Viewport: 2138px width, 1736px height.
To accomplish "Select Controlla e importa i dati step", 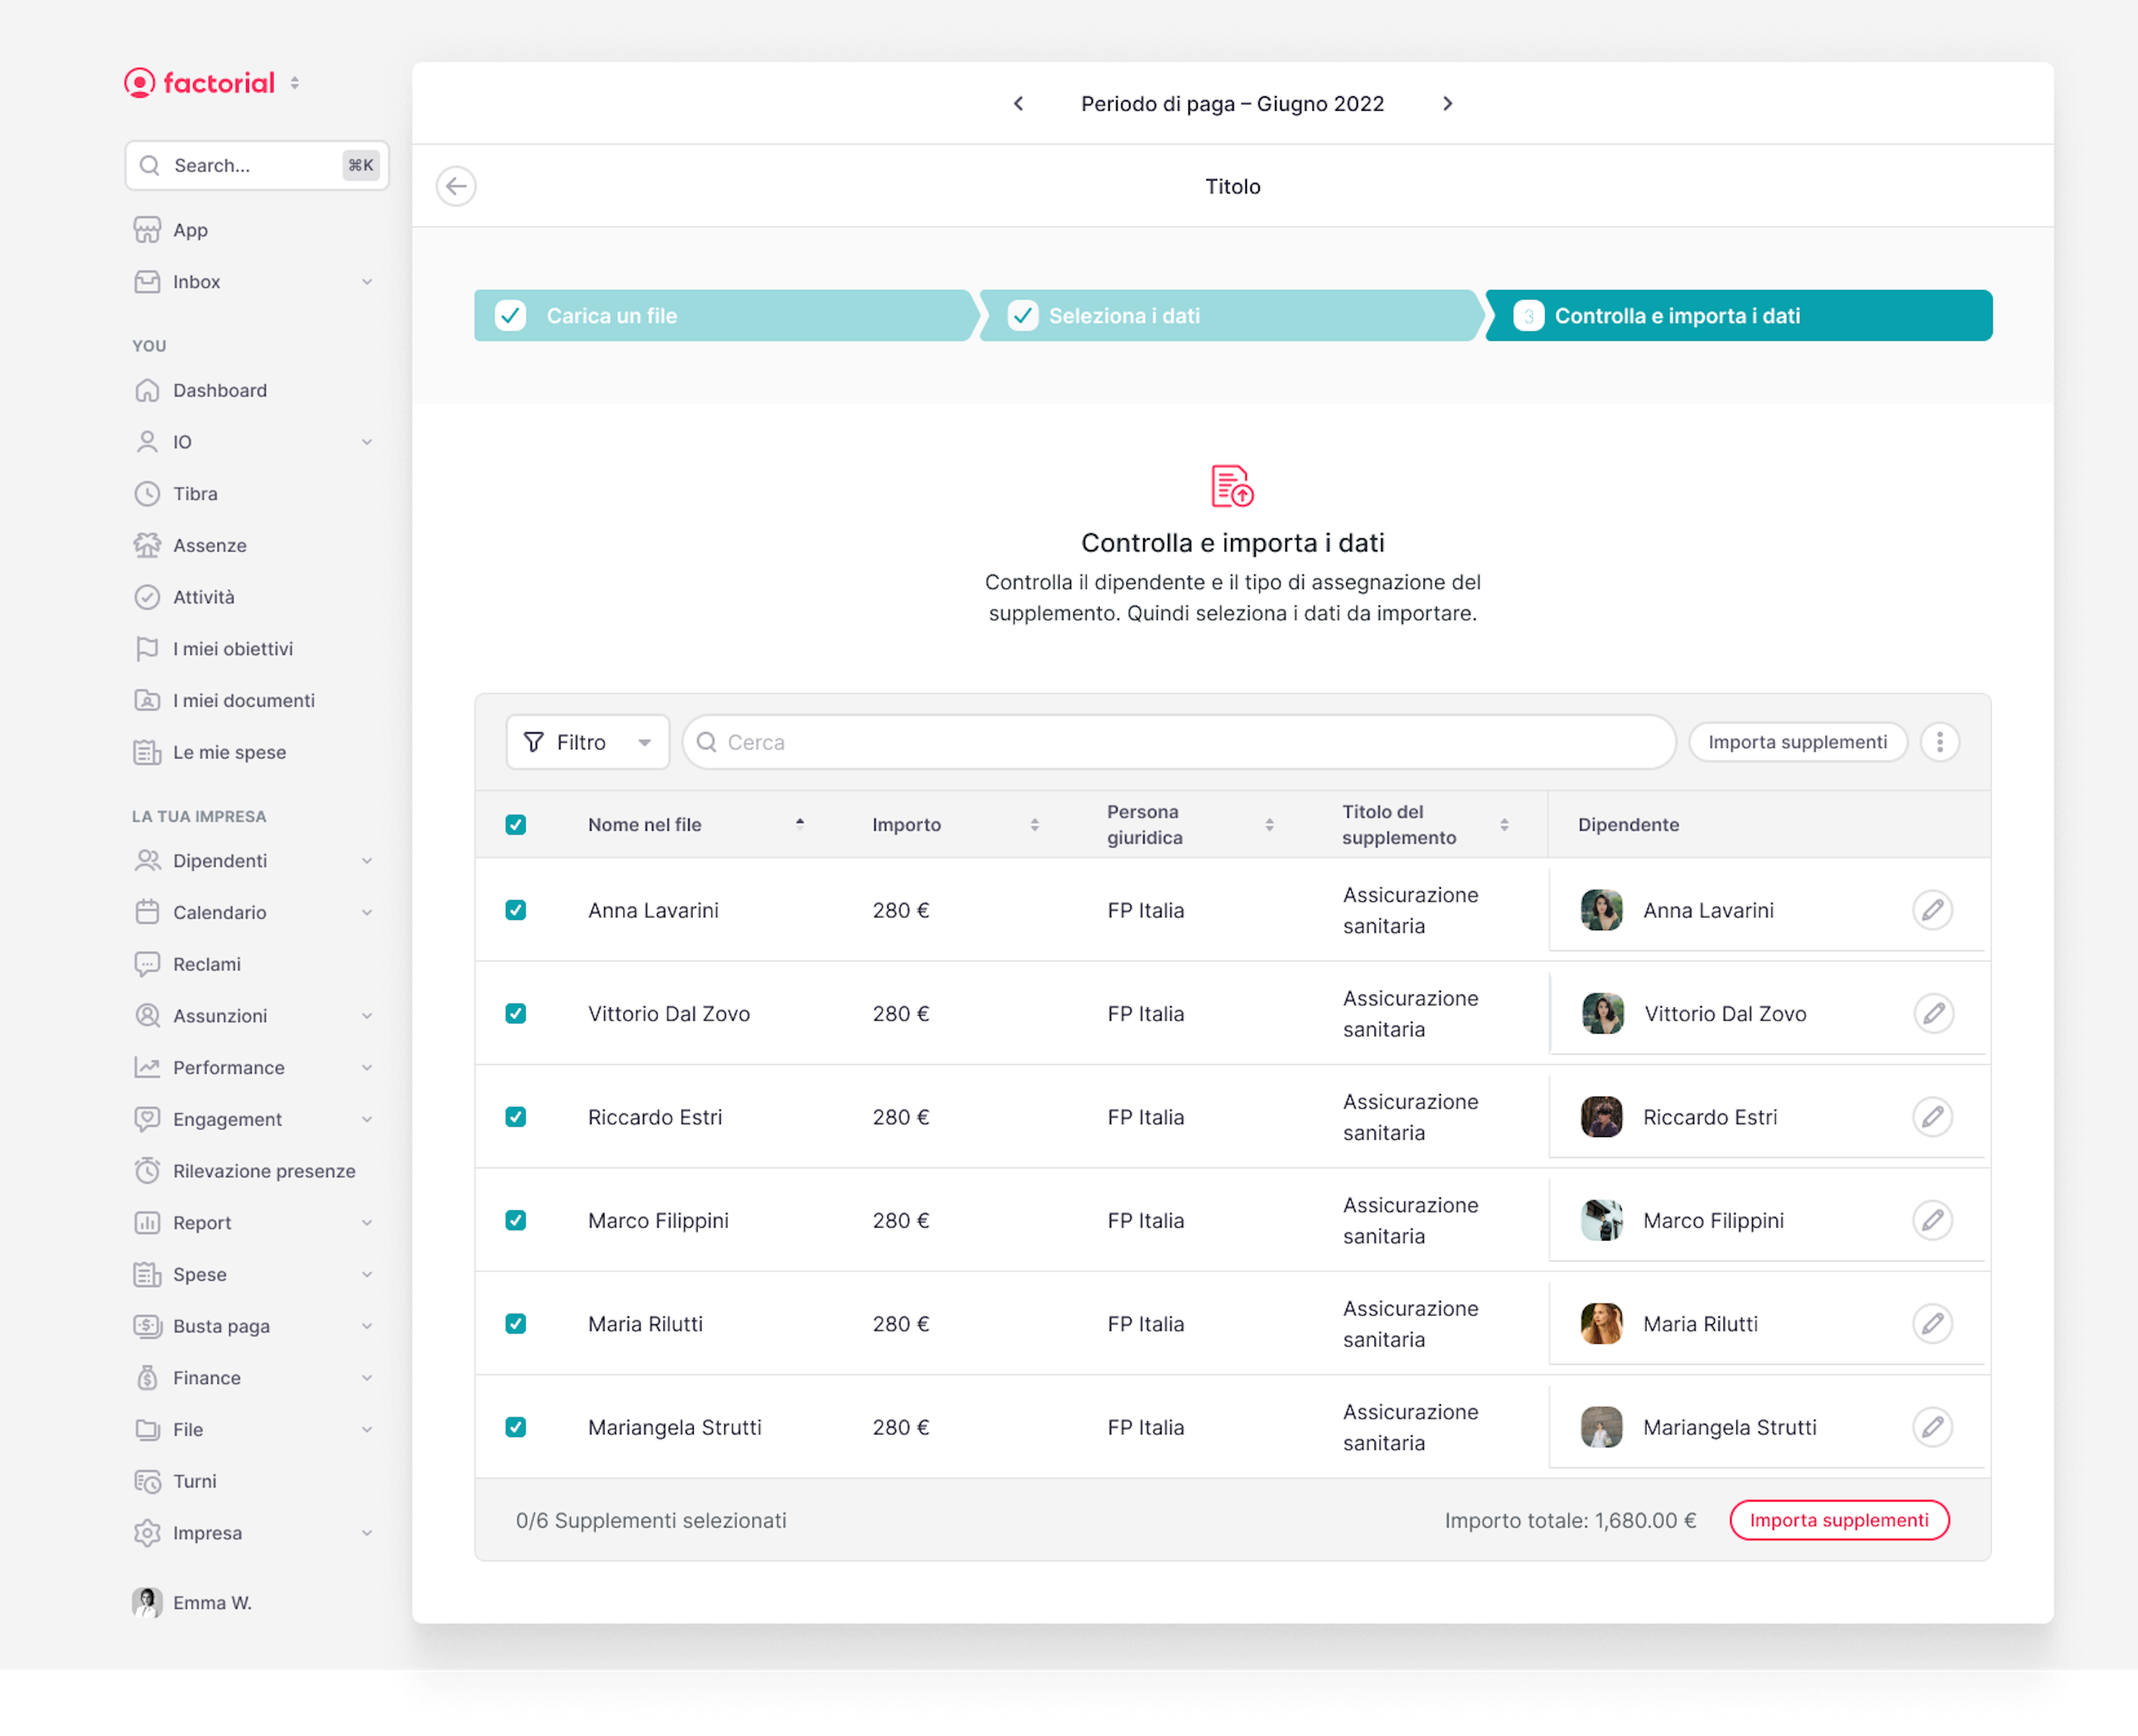I will 1738,316.
